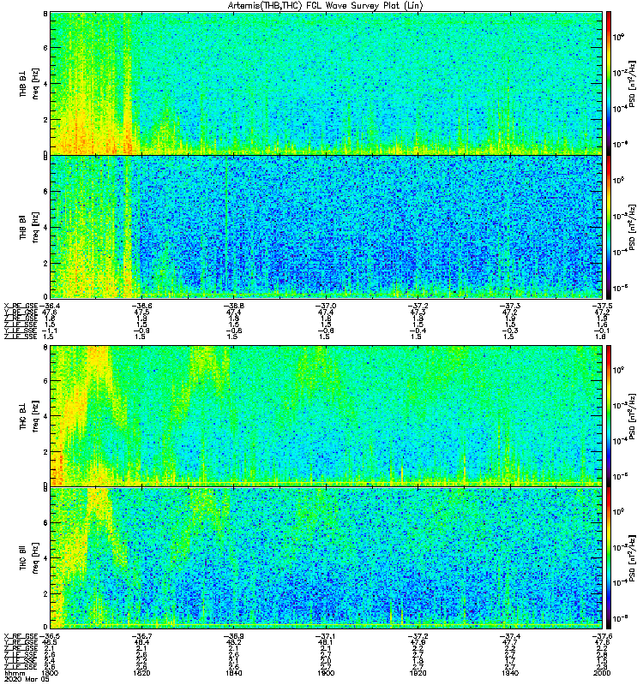Select the 1800 time tick label
Screen dimensions: 643x685
coord(50,673)
